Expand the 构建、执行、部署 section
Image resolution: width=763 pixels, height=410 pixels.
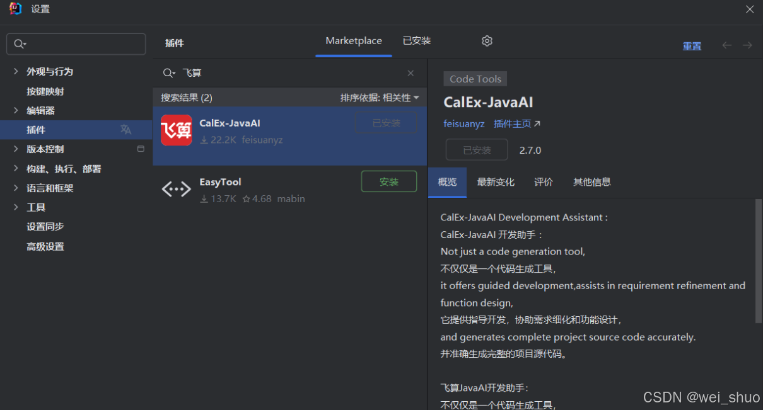16,169
